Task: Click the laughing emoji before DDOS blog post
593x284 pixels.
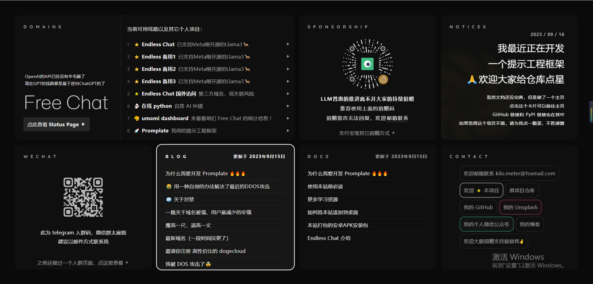Action: pyautogui.click(x=169, y=186)
